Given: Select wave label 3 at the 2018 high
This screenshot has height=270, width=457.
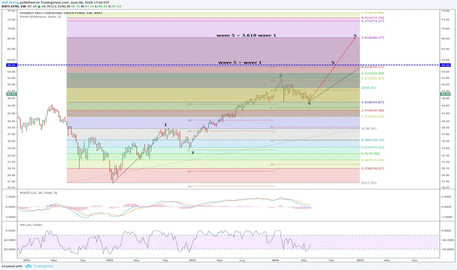Looking at the screenshot, I should click(x=280, y=76).
